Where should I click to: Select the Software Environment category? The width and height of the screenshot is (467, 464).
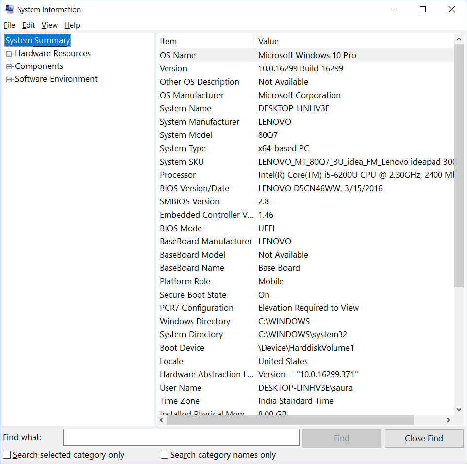pos(56,79)
